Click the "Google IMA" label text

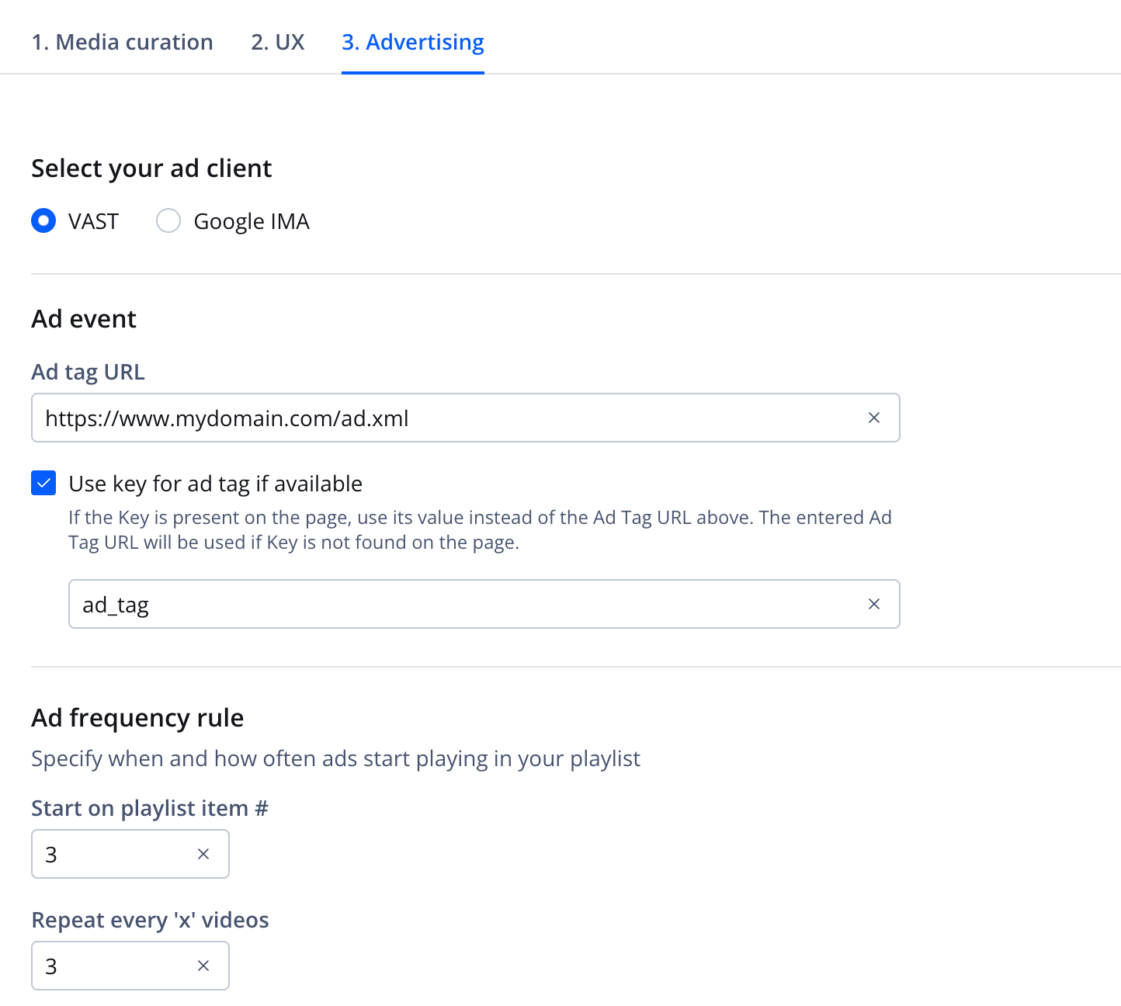coord(252,221)
